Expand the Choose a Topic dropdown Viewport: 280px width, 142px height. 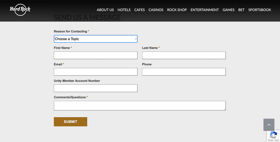96,39
